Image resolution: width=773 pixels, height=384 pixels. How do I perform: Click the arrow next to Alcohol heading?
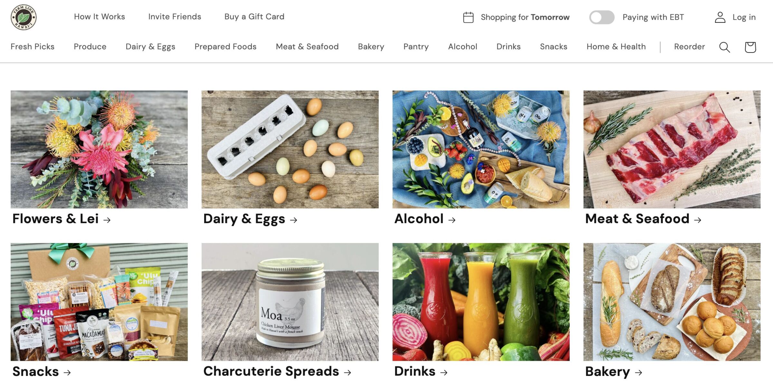[x=452, y=220]
